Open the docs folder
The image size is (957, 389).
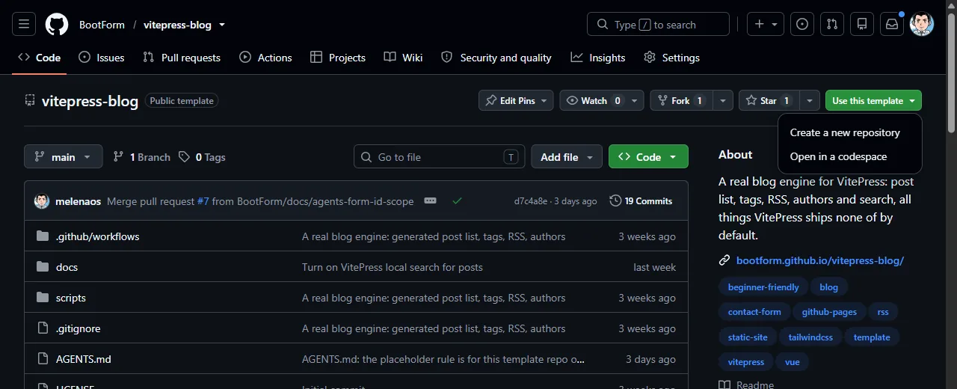(67, 267)
